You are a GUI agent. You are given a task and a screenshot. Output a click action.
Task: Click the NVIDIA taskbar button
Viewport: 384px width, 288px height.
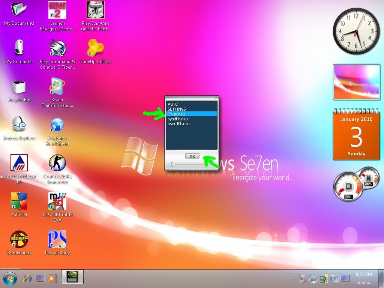(x=72, y=277)
